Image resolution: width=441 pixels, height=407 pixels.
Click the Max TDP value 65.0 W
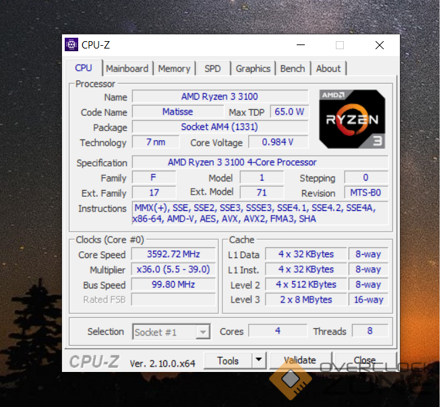(x=289, y=112)
